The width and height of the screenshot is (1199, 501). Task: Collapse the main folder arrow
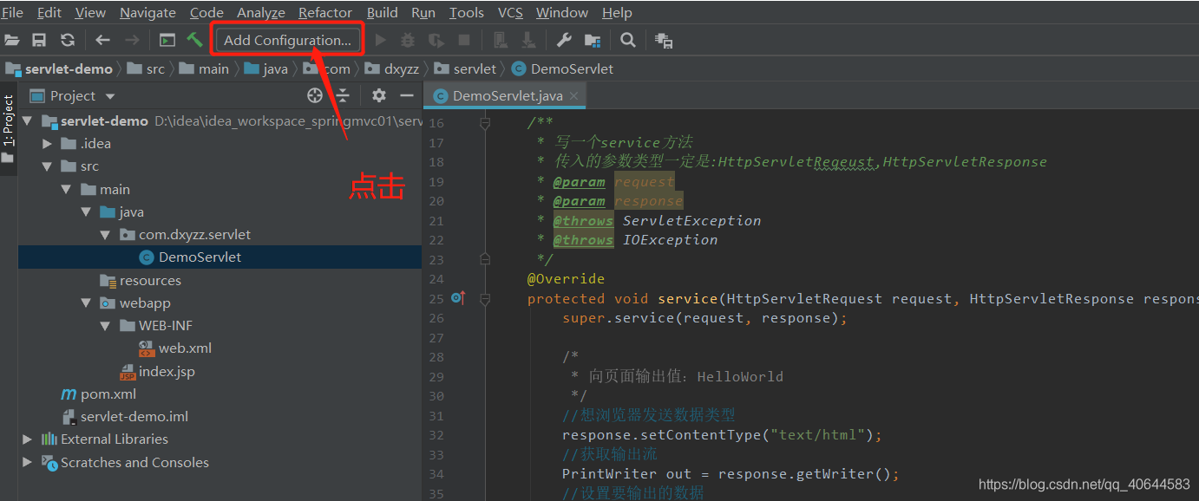(x=67, y=189)
